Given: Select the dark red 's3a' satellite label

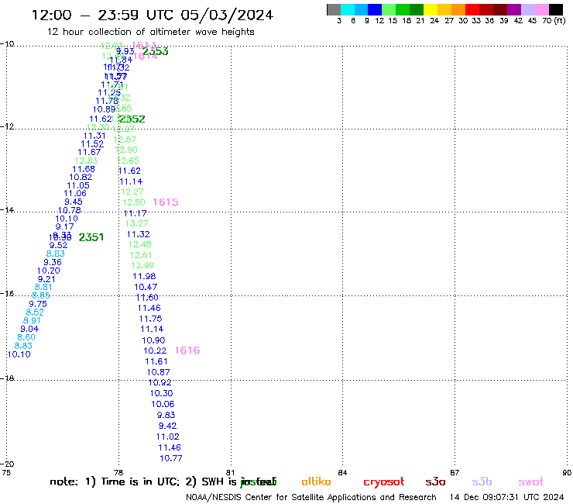Looking at the screenshot, I should click(x=435, y=482).
